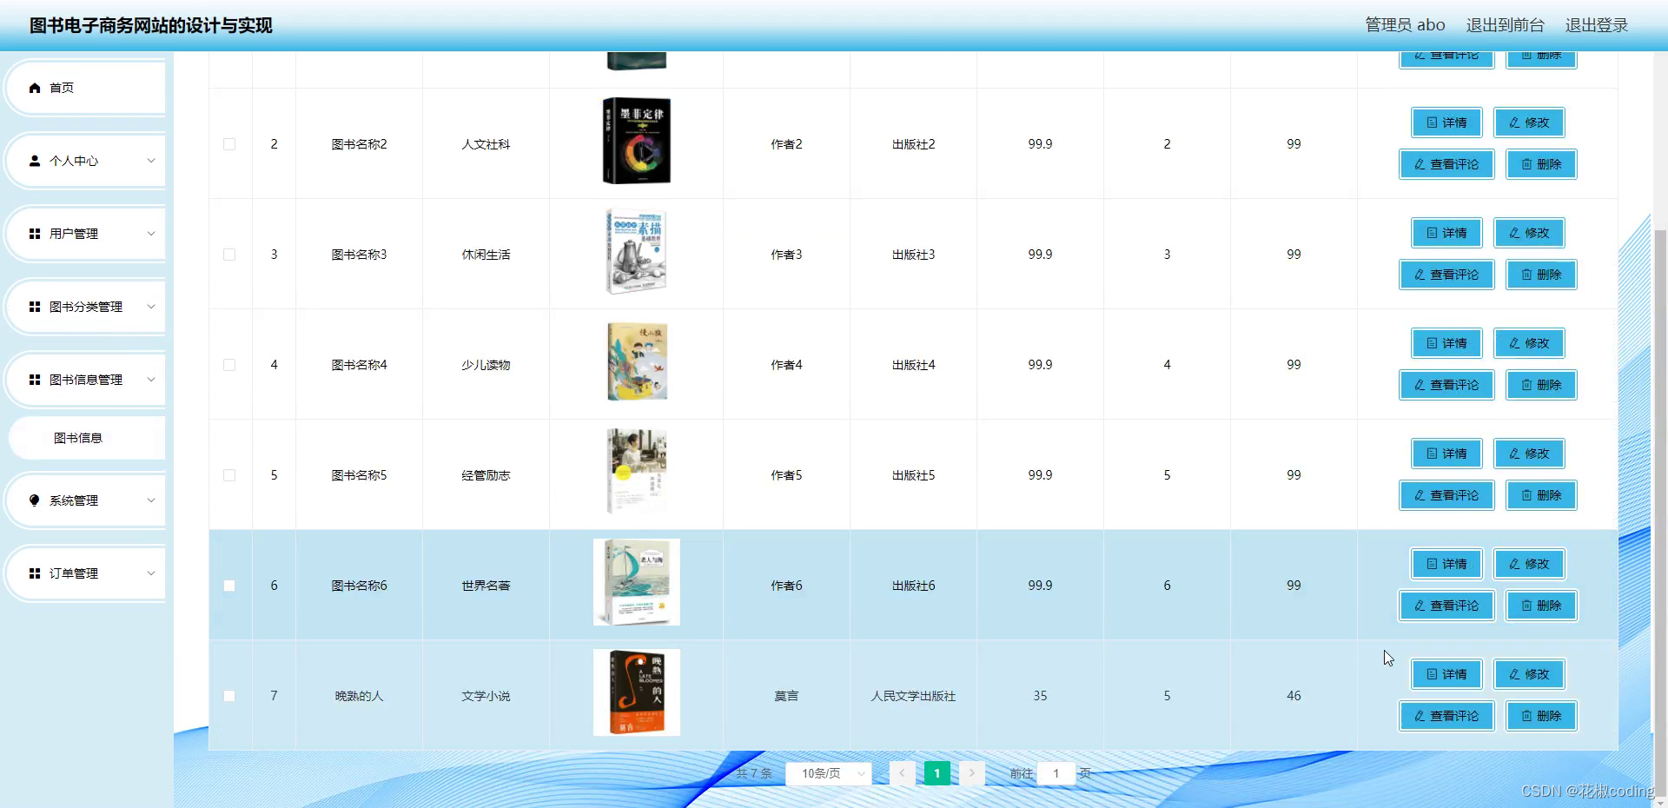Click 详情 button for 图书名称3

coord(1446,233)
